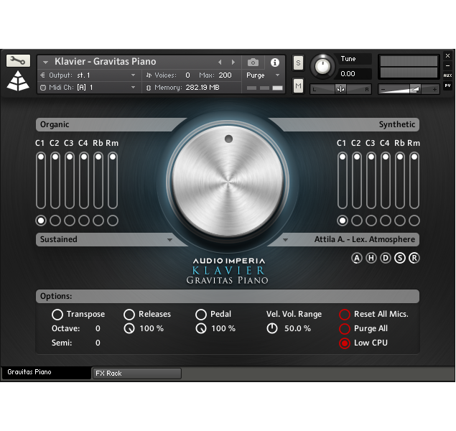Click the Purge All button

(x=345, y=328)
